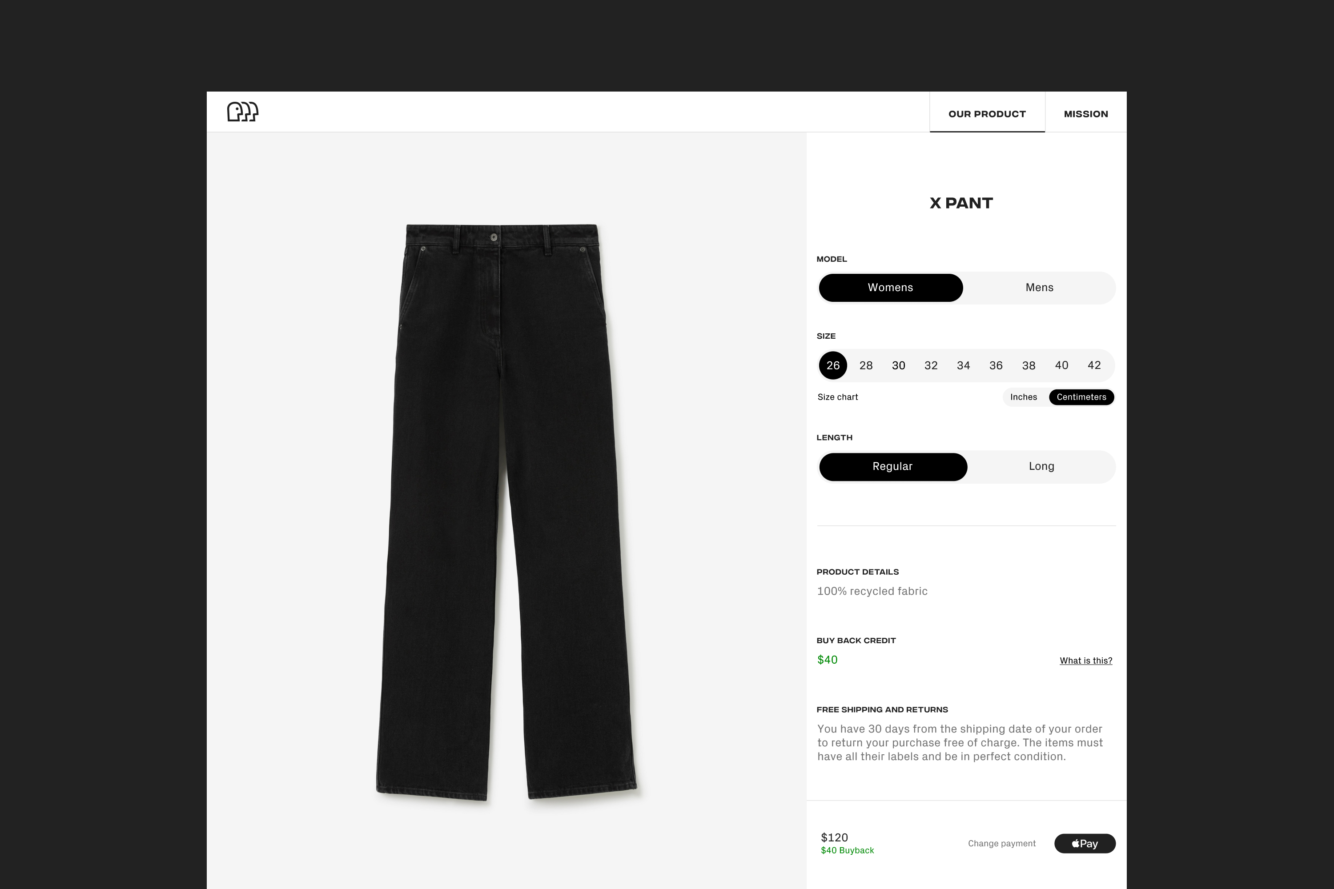This screenshot has height=889, width=1334.
Task: Pick size 42
Action: [1094, 365]
